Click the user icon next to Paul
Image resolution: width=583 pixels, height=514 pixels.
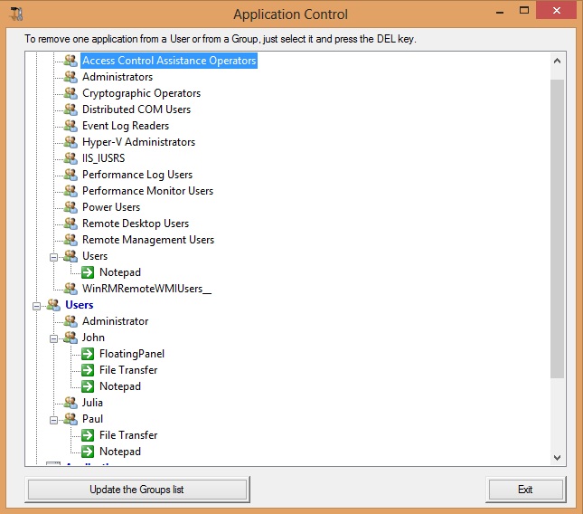pos(71,419)
